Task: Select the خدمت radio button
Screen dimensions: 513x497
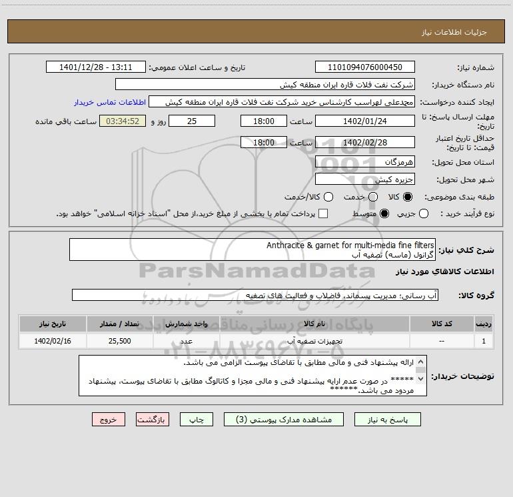Action: [373, 197]
